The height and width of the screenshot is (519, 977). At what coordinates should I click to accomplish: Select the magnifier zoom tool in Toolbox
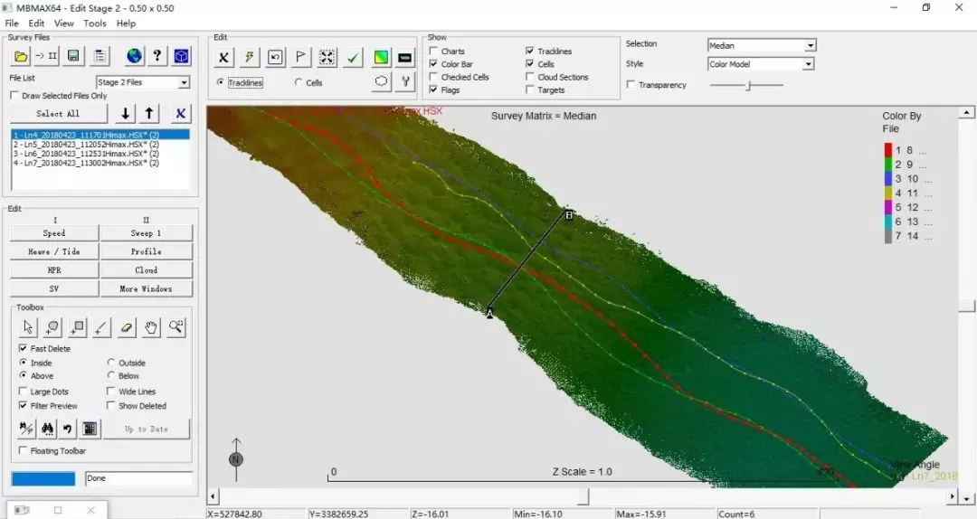[x=175, y=327]
